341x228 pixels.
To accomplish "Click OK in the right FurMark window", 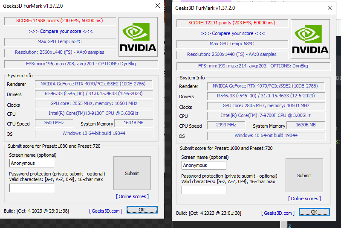I will click(314, 212).
